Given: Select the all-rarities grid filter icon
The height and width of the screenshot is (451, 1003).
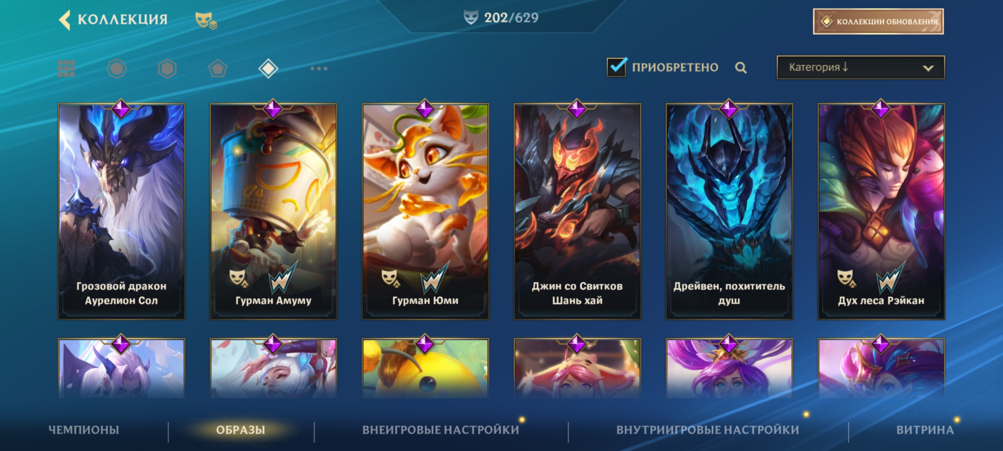Looking at the screenshot, I should point(66,68).
